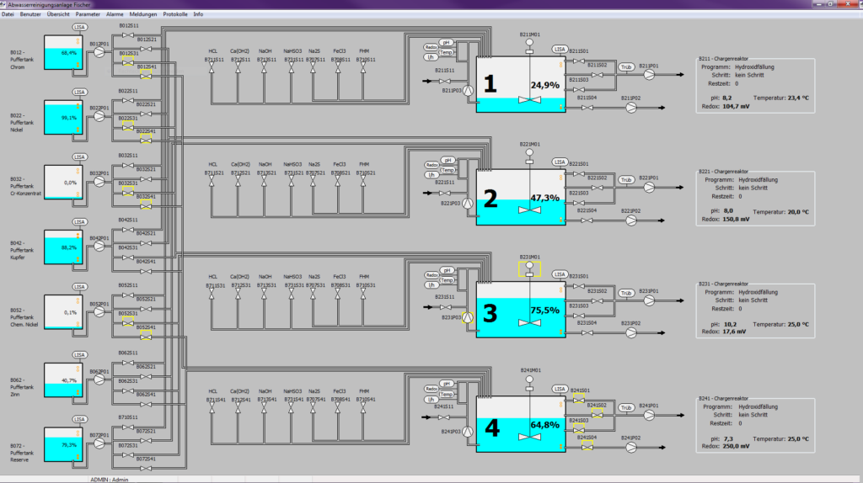Open the Übersicht menu
863x483 pixels.
(58, 14)
